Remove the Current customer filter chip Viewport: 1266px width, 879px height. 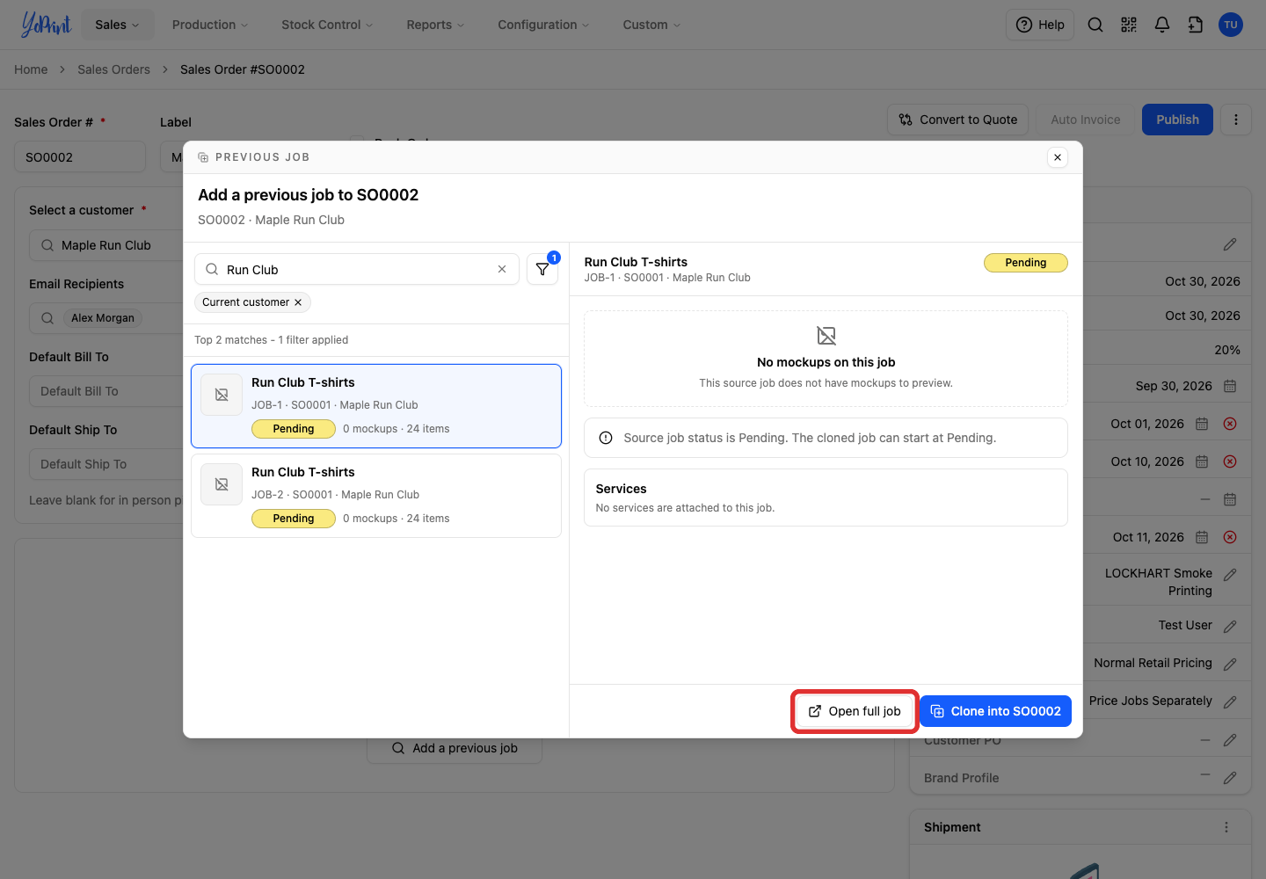pyautogui.click(x=298, y=302)
